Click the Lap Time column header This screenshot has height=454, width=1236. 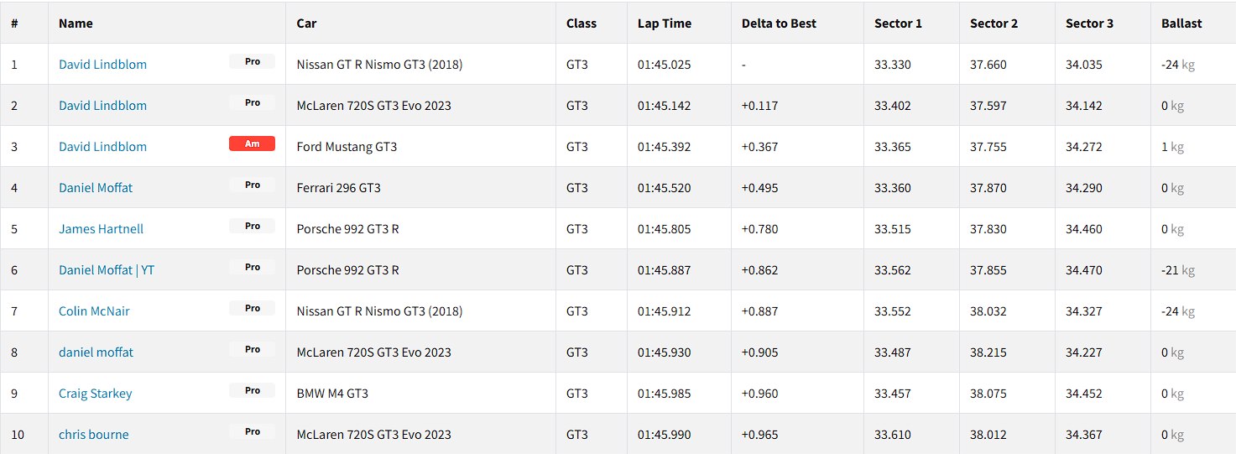(x=664, y=23)
